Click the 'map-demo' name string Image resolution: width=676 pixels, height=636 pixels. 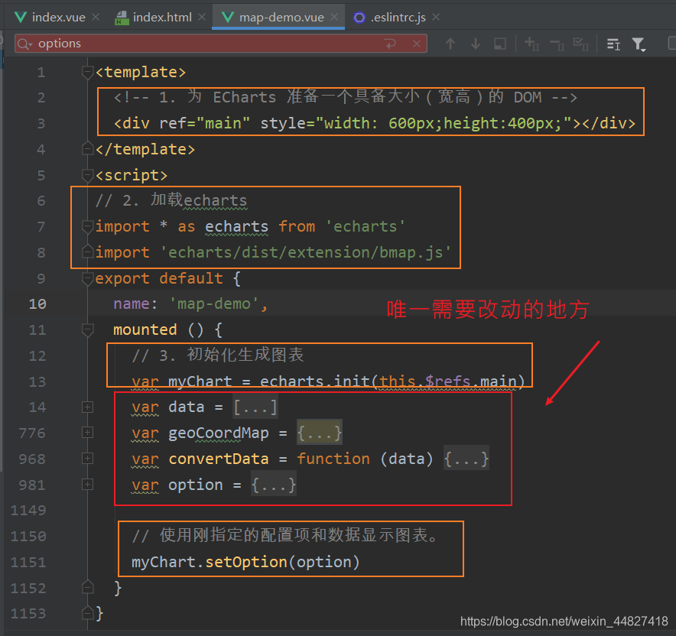pos(214,303)
